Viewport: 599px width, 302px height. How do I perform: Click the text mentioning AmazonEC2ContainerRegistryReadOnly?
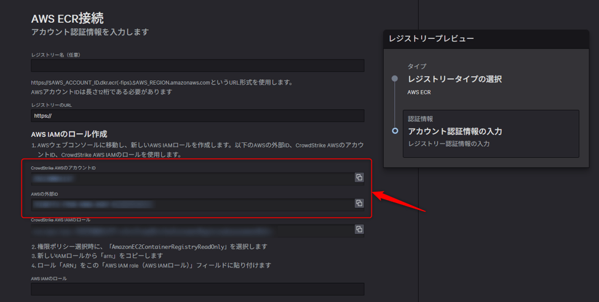(149, 247)
